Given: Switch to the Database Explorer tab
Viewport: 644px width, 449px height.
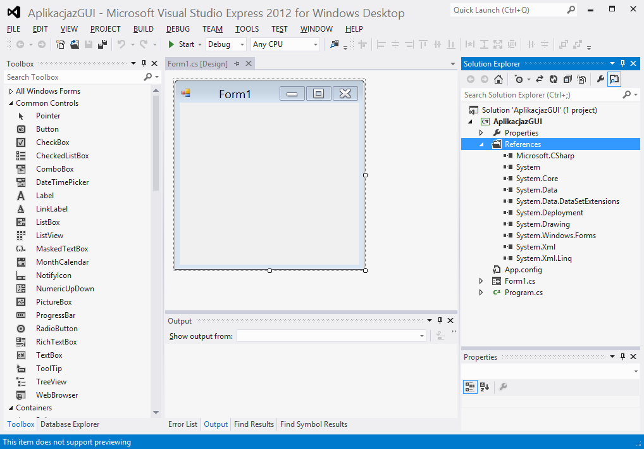Looking at the screenshot, I should 70,424.
